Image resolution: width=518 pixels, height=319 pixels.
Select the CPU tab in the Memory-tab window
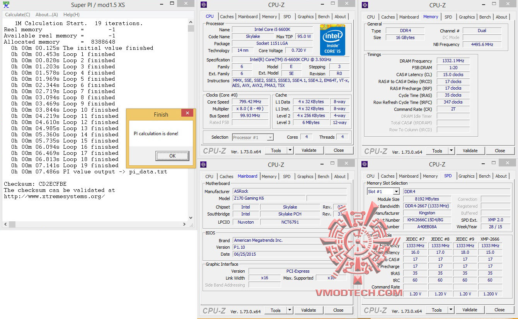[371, 17]
